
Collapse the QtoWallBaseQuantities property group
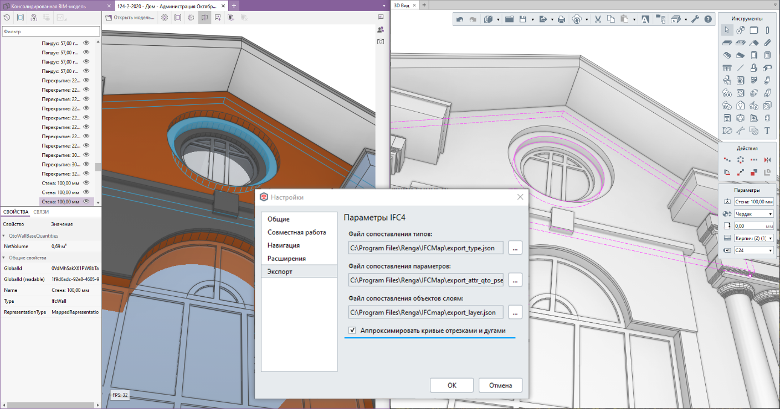point(4,236)
